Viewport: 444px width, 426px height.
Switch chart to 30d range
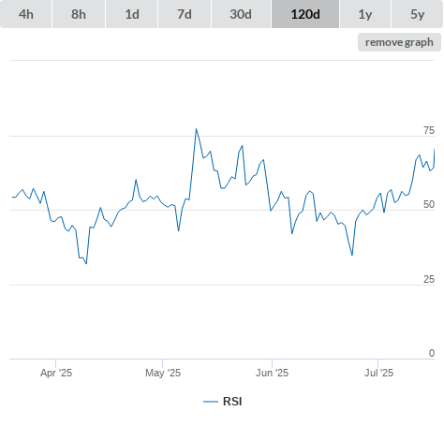(241, 14)
